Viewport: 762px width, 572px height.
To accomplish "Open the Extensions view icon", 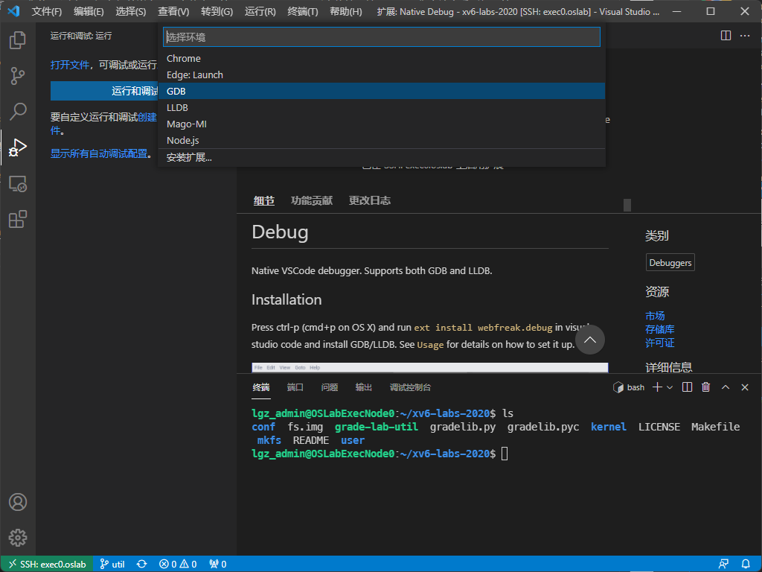I will (x=18, y=219).
